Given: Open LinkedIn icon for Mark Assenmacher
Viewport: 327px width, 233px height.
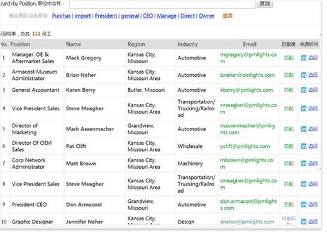Looking at the screenshot, I should coord(304,129).
